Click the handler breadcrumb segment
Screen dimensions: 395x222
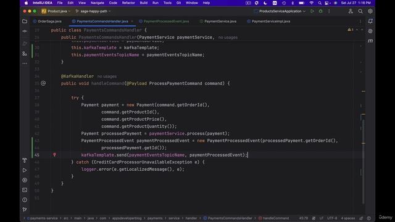[x=191, y=218]
